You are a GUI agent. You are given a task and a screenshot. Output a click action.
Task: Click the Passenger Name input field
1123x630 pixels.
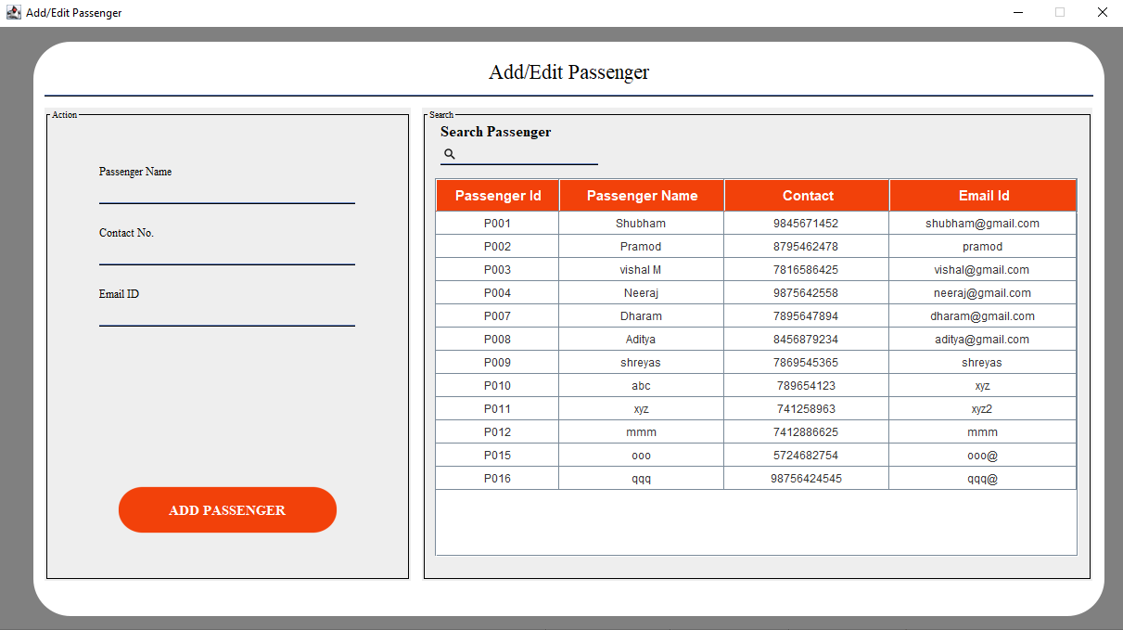(226, 192)
